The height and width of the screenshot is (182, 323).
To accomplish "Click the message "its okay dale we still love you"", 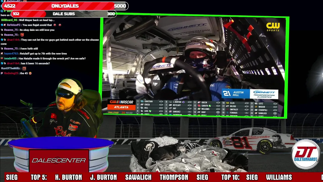I will tap(37, 30).
